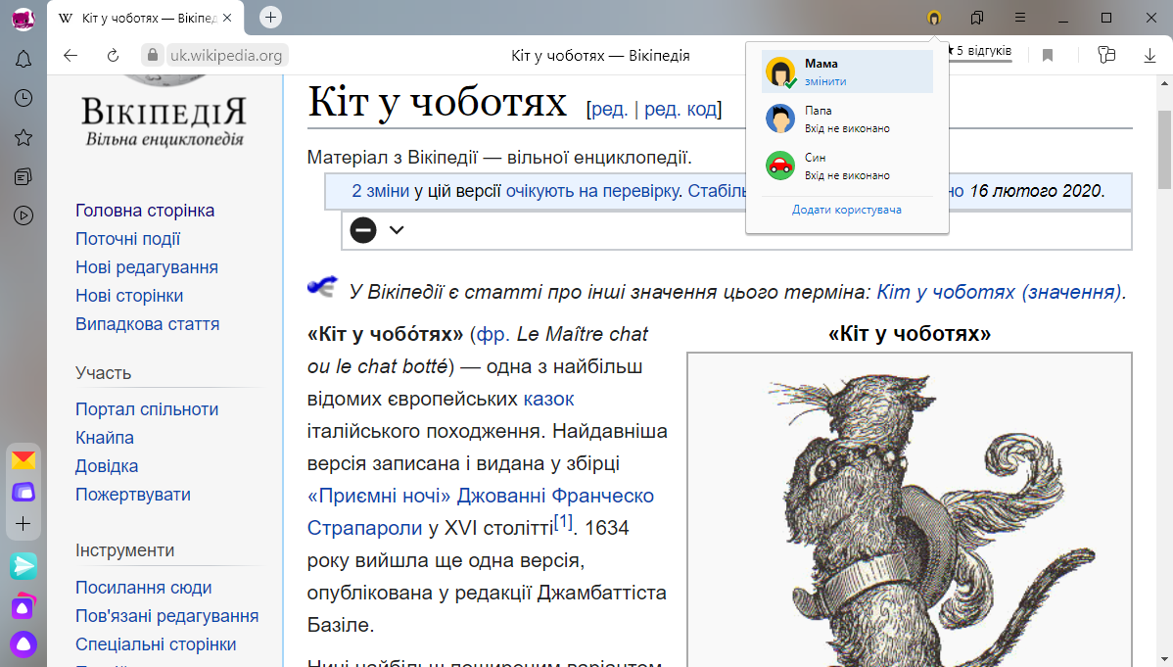Bookmark this page with ribbon icon
1173x667 pixels.
pos(1048,56)
